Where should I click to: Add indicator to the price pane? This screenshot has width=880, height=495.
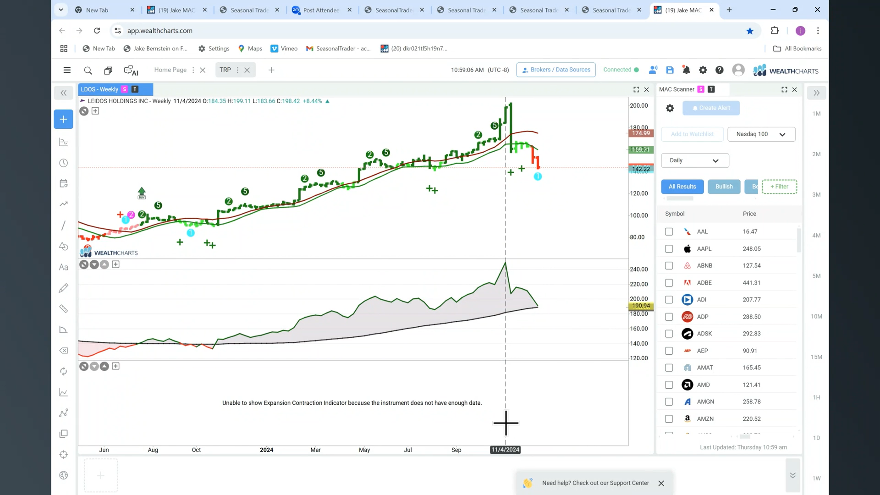95,111
